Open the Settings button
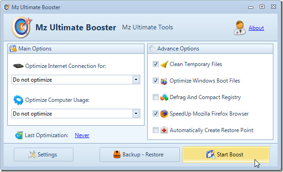Viewport: 283px width, 172px height. click(x=44, y=155)
